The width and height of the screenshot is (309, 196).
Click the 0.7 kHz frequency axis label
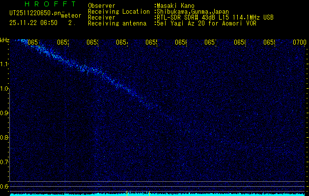click(4, 162)
